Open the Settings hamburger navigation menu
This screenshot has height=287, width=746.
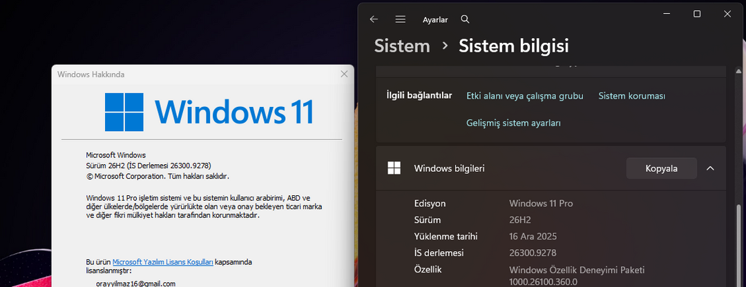tap(400, 19)
